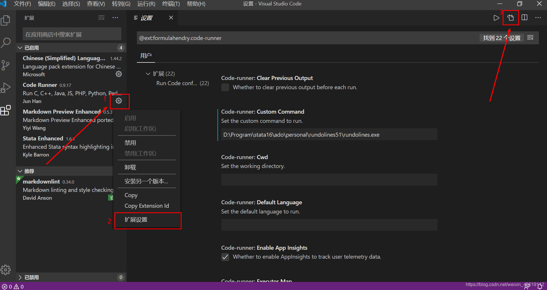Open the File menu
This screenshot has width=547, height=290.
click(22, 4)
